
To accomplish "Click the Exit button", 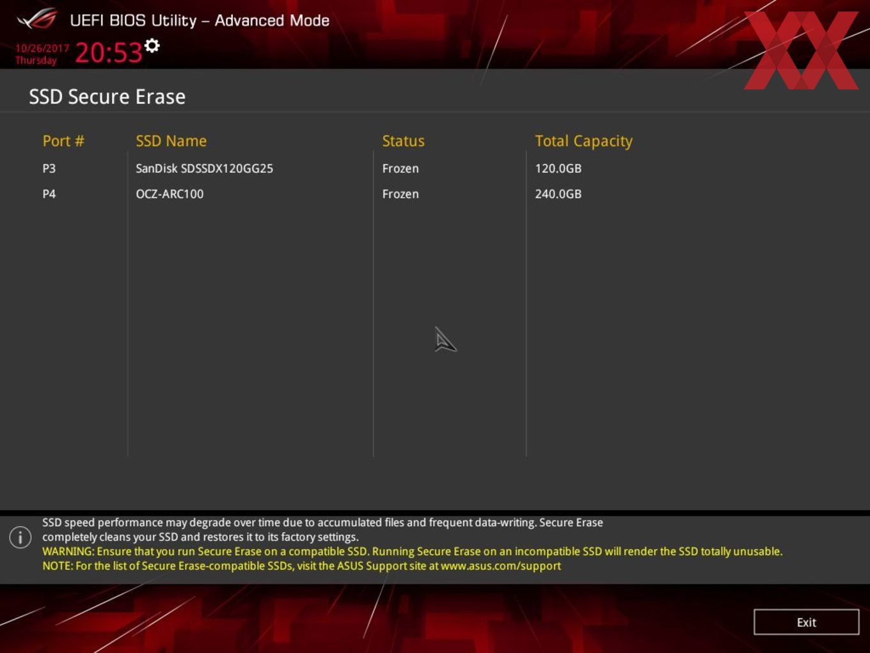I will coord(806,622).
